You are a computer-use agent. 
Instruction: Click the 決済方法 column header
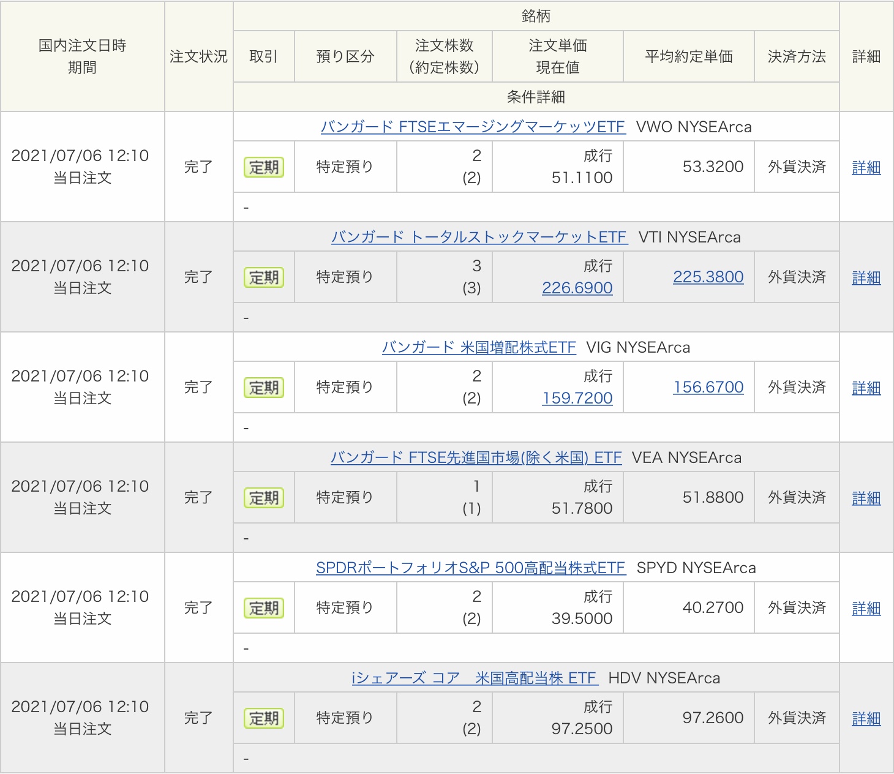(797, 56)
